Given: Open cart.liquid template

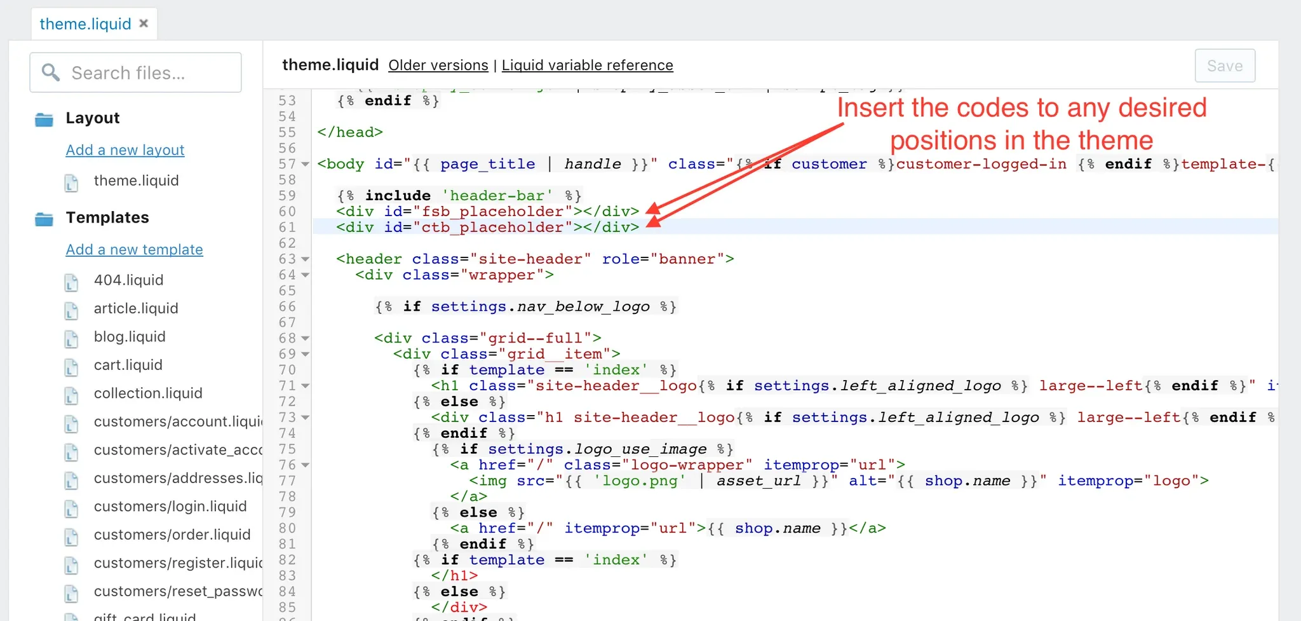Looking at the screenshot, I should coord(128,365).
